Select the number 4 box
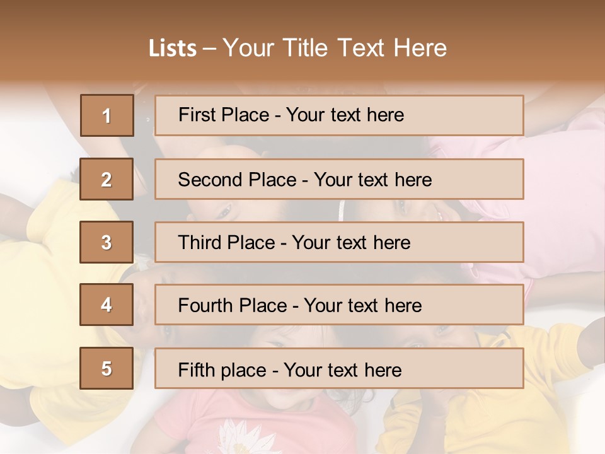This screenshot has height=454, width=605. point(107,305)
